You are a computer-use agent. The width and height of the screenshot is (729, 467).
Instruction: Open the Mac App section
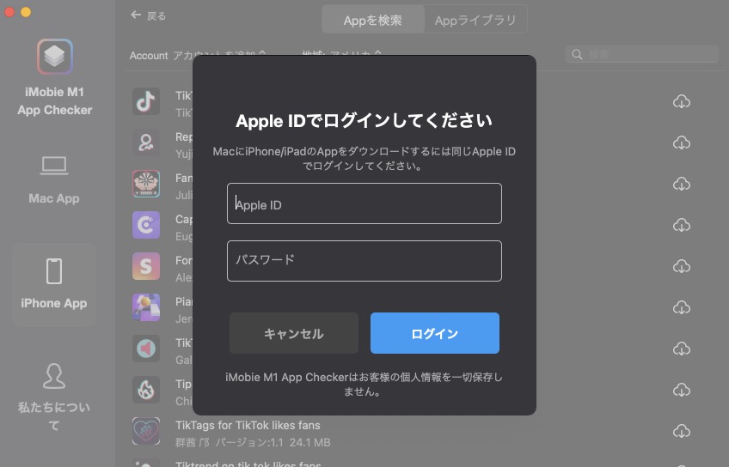pos(54,181)
